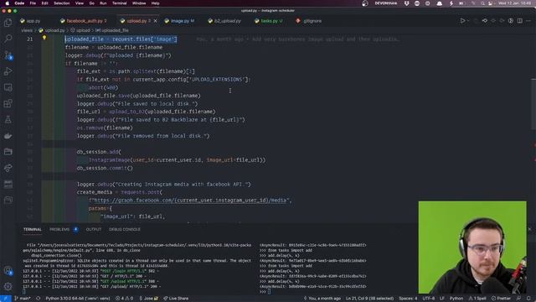Click the uploaded_file breadcrumb segment
This screenshot has width=536, height=302.
pos(112,30)
